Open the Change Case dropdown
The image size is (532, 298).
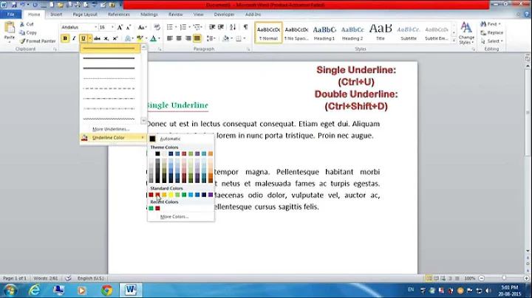click(142, 27)
